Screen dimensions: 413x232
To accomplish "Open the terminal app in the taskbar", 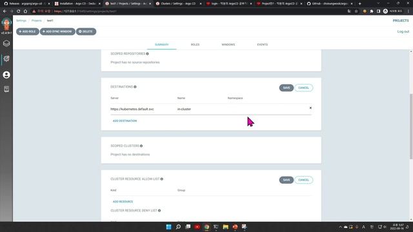I will pyautogui.click(x=216, y=227).
